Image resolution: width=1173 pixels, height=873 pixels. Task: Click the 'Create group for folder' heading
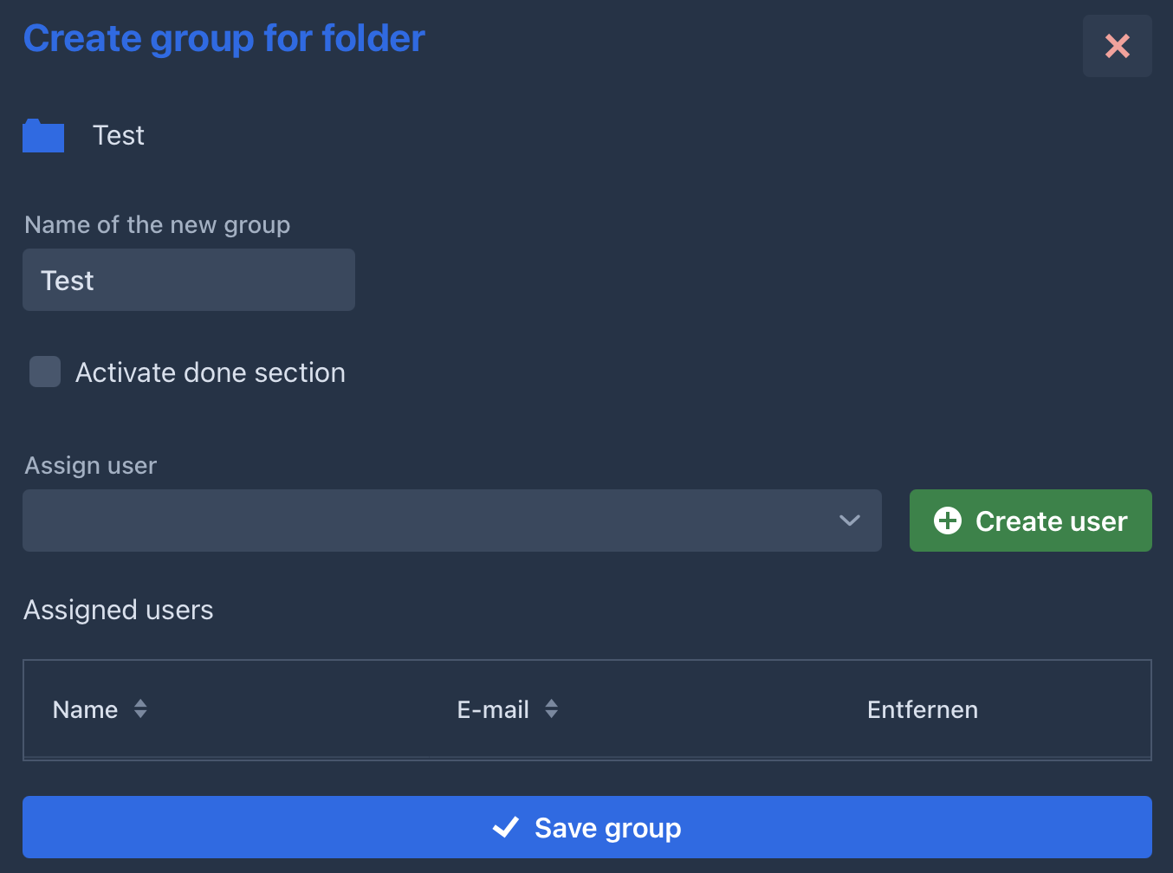pos(224,39)
